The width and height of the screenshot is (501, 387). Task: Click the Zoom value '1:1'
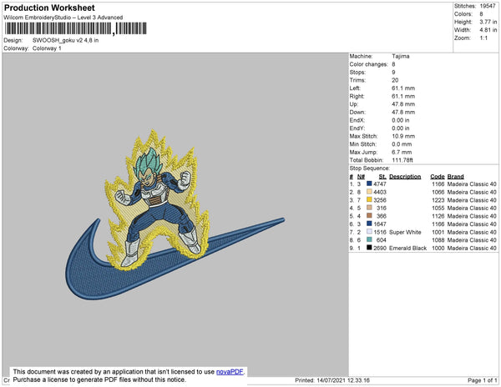click(x=483, y=38)
